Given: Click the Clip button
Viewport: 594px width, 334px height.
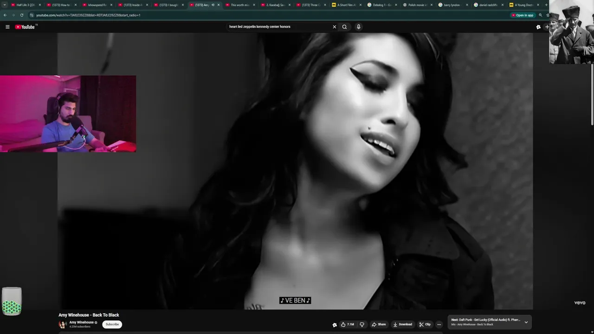Looking at the screenshot, I should (x=425, y=324).
